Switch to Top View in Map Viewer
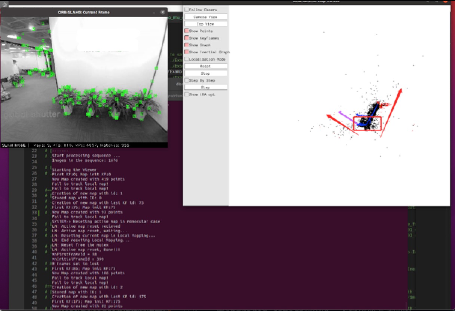Image resolution: width=455 pixels, height=311 pixels. coord(205,24)
